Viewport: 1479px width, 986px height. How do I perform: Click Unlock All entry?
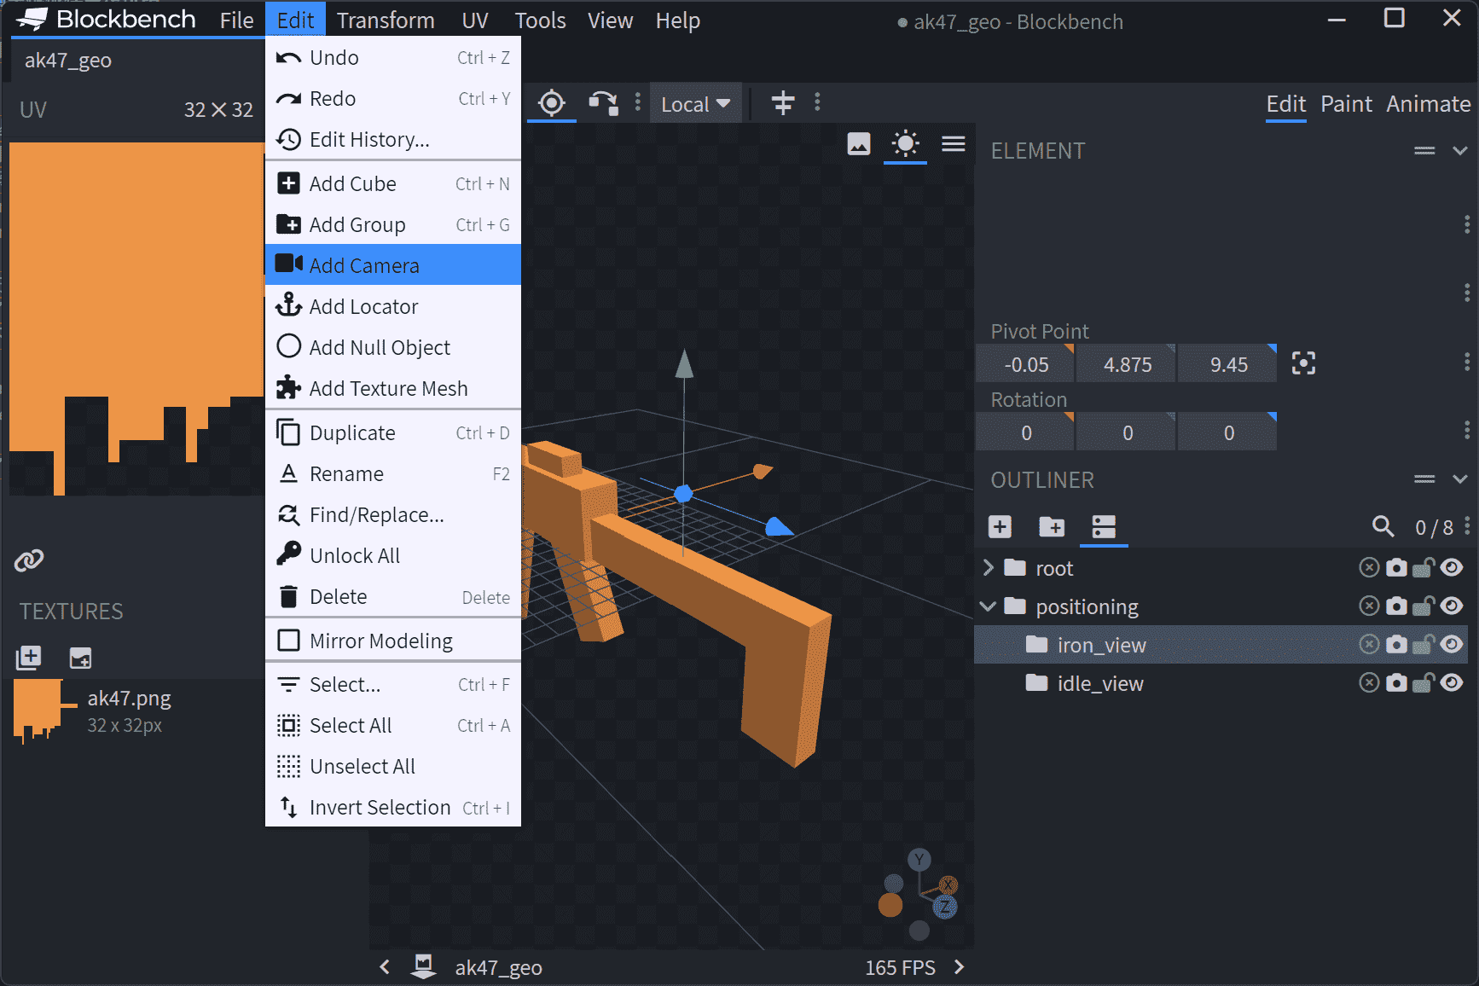[393, 555]
